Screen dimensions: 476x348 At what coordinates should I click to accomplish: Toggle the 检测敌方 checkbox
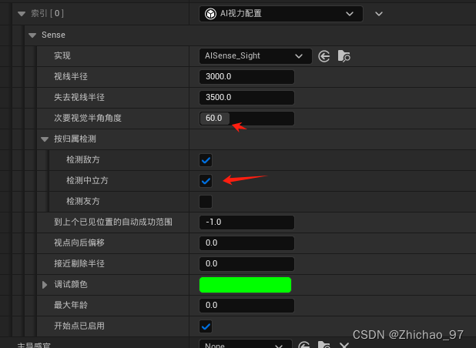[206, 160]
